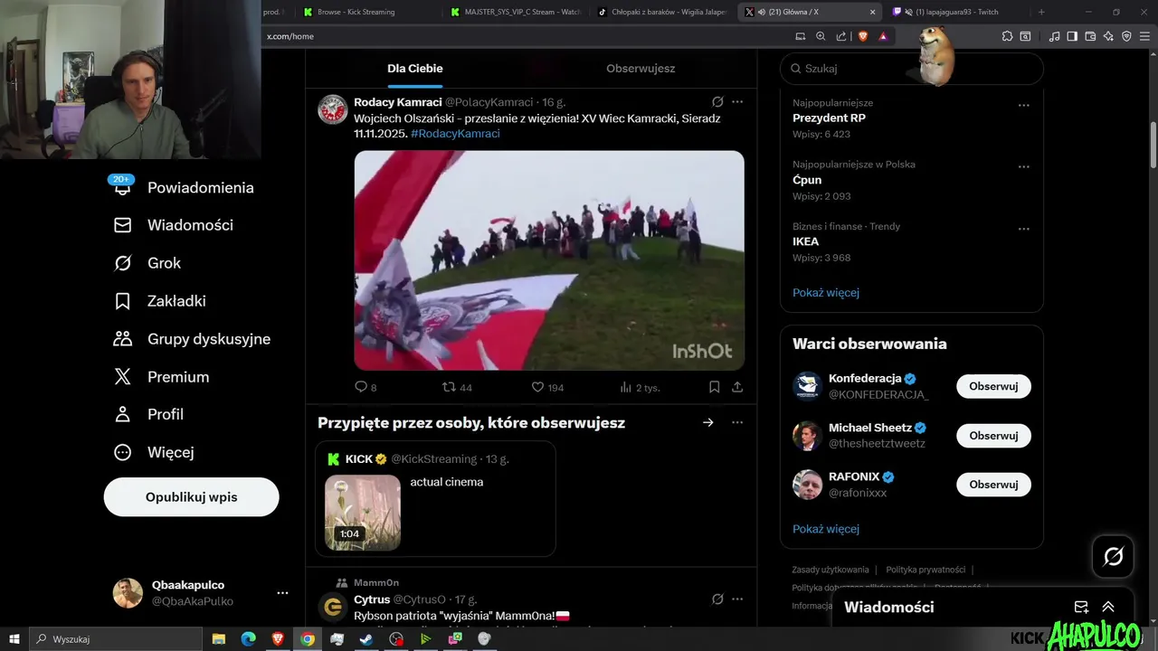
Task: Click the Brave Shields lion icon
Action: point(862,36)
